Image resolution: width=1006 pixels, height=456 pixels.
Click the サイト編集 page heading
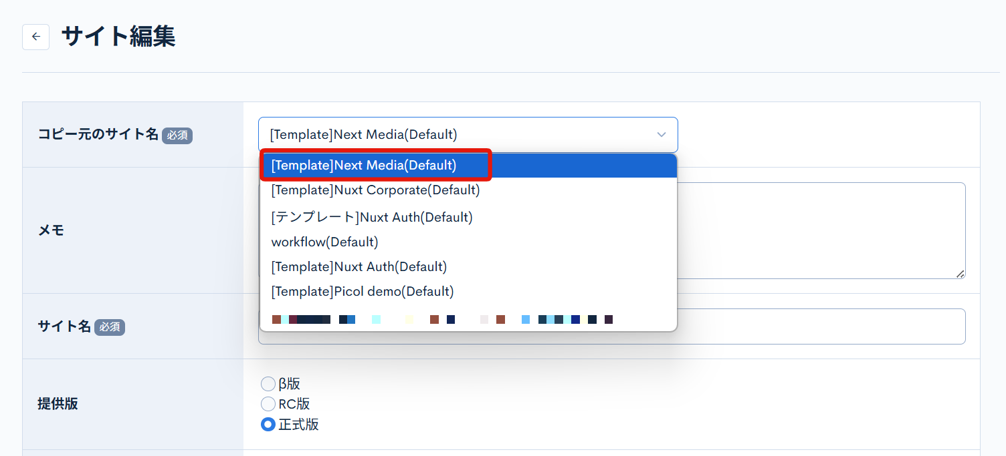click(x=118, y=37)
